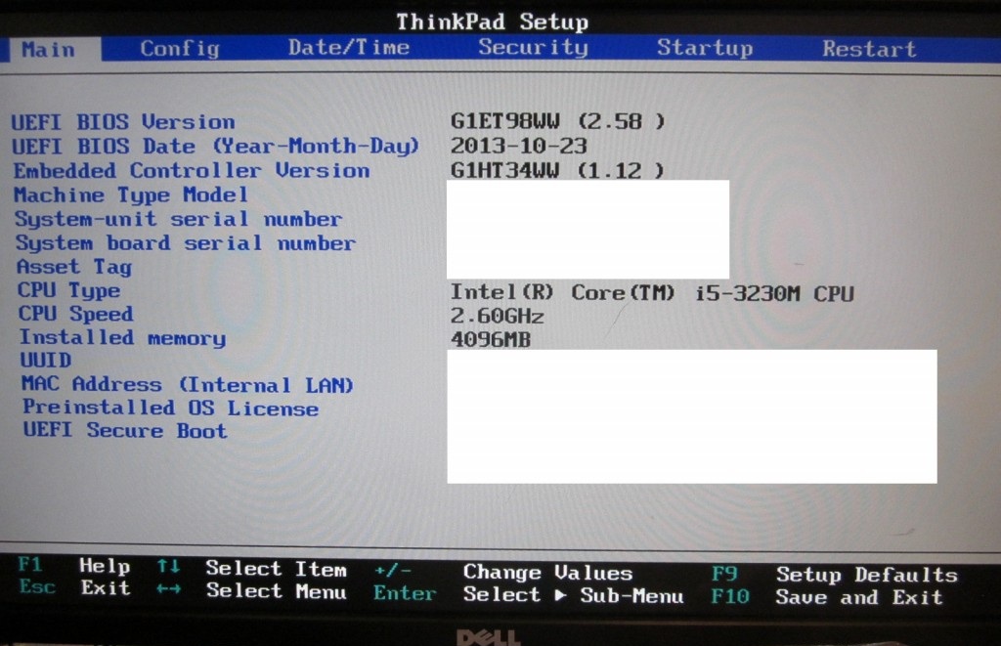Click the 'Installed memory' label
1001x646 pixels.
(122, 338)
